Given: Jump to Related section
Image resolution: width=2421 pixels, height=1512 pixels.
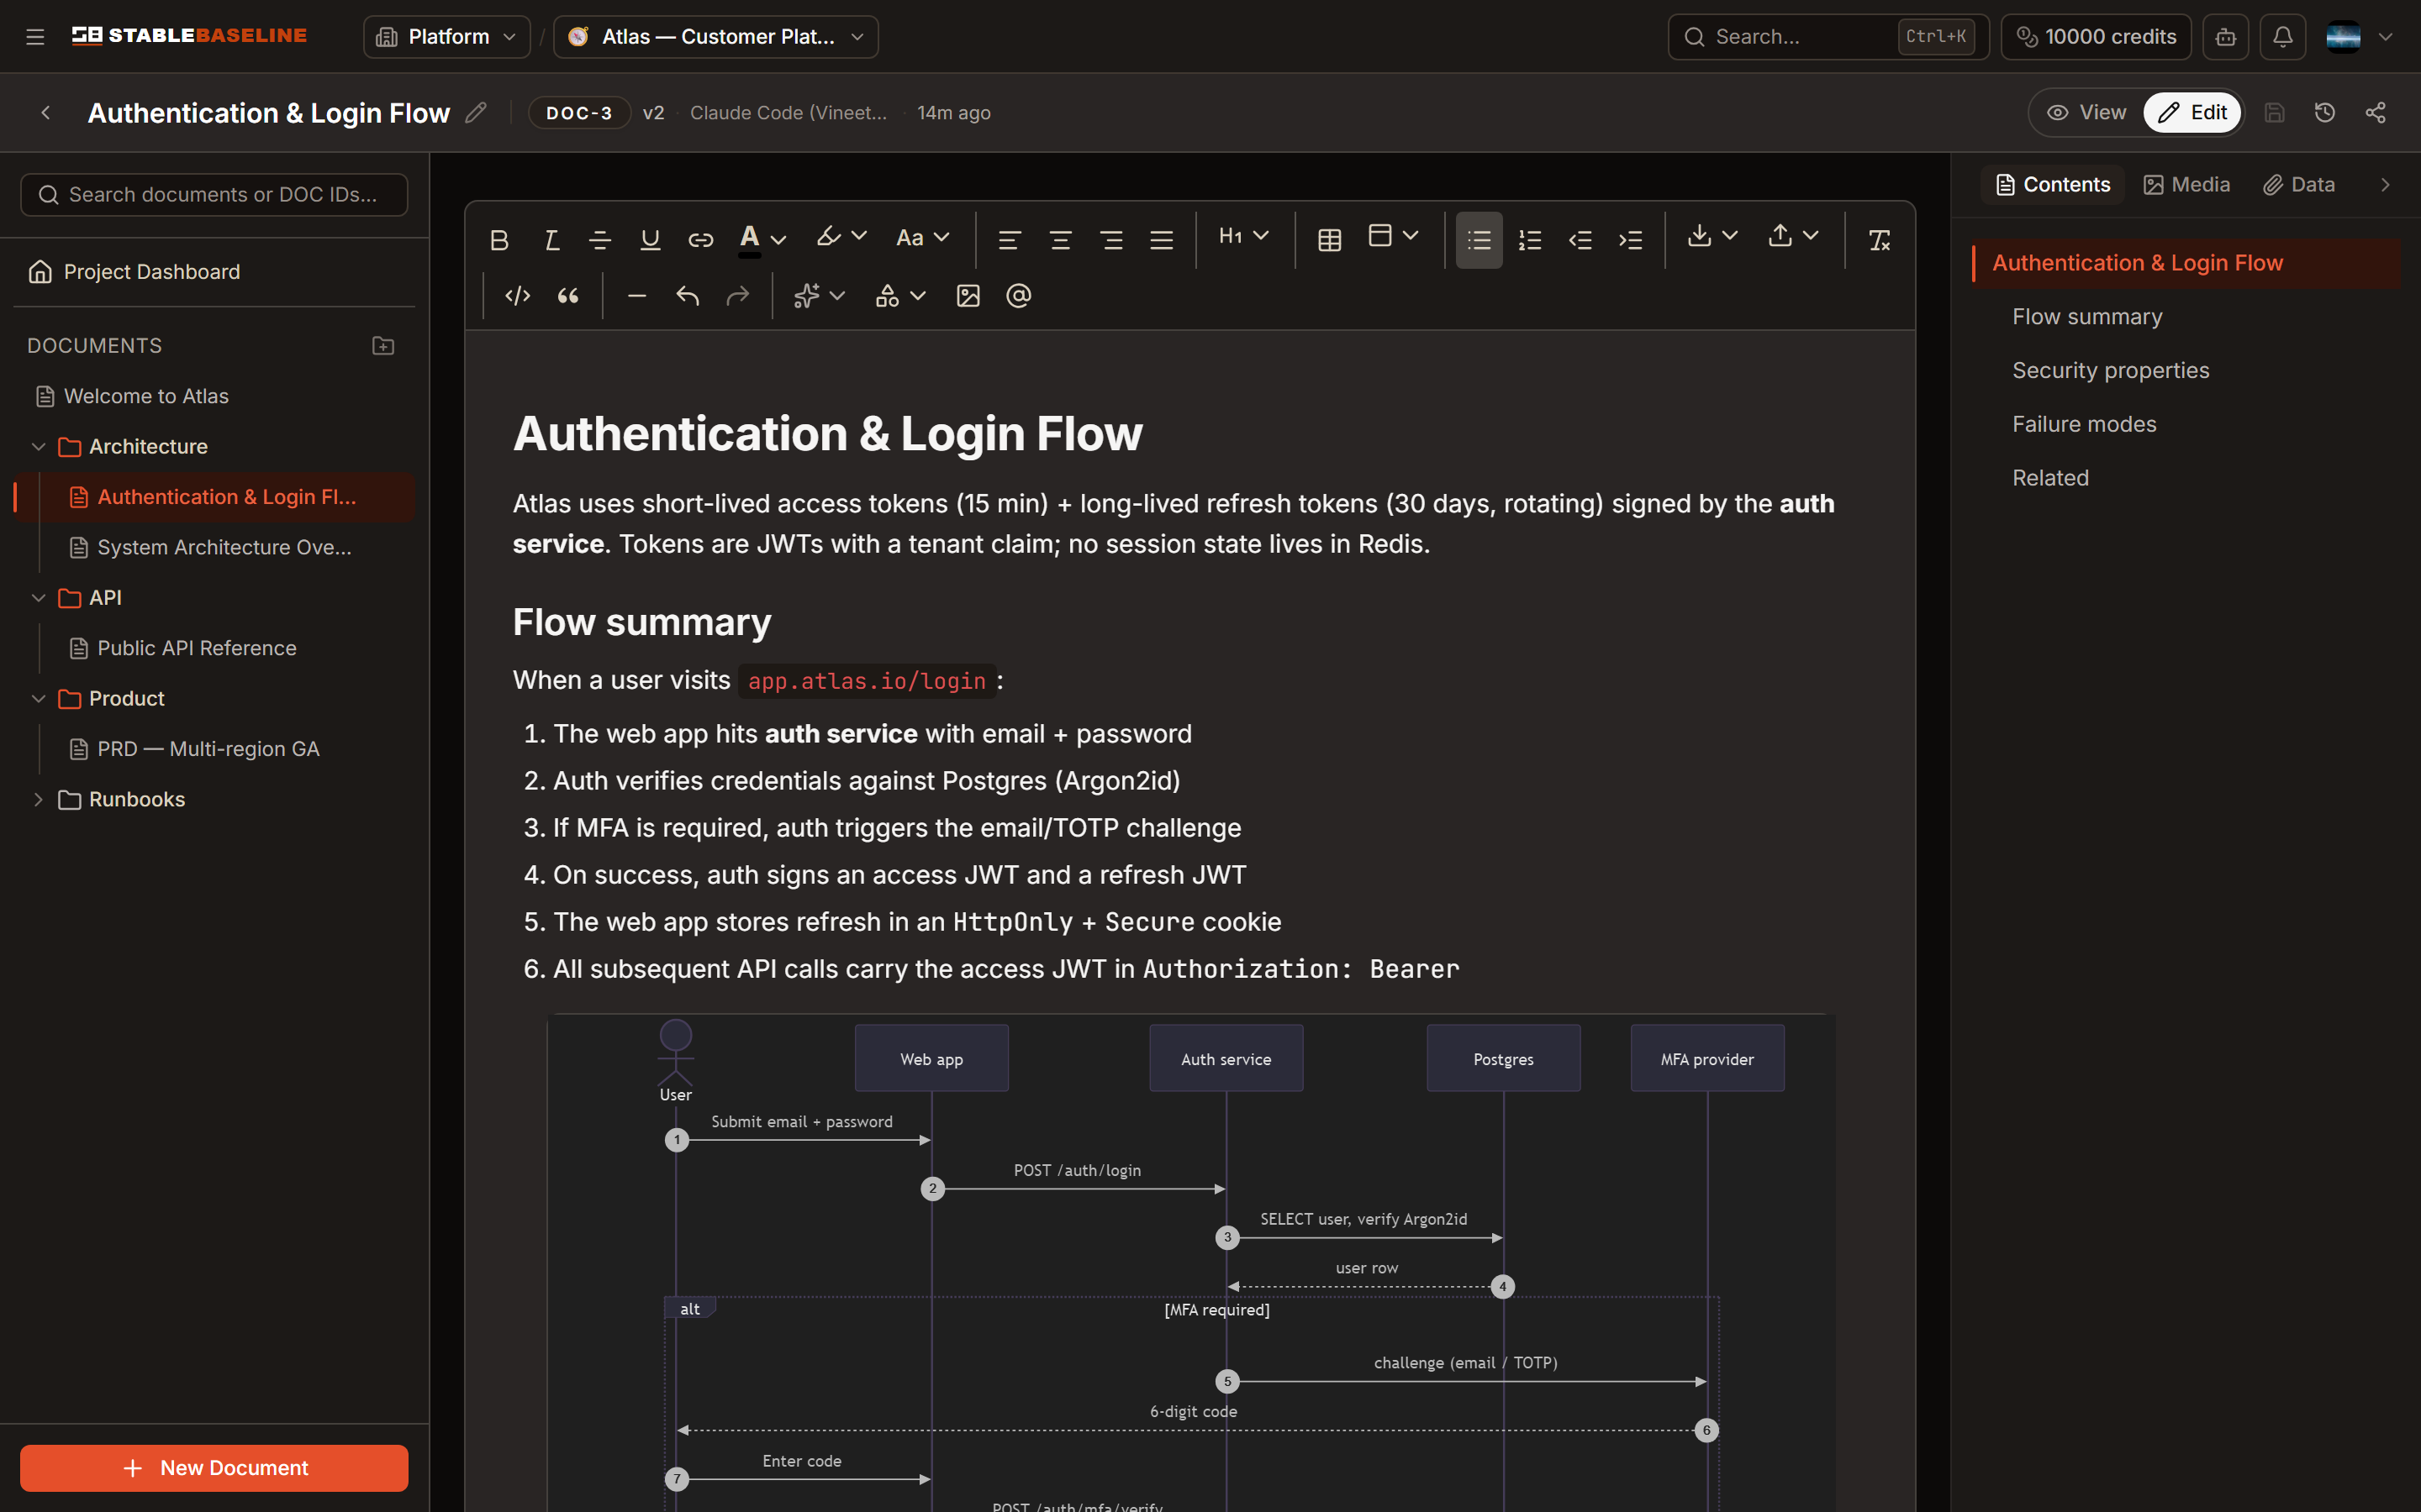Looking at the screenshot, I should click(2049, 479).
